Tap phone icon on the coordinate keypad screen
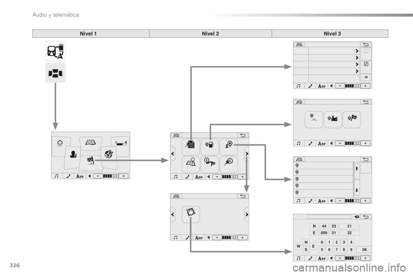The height and width of the screenshot is (275, 413). 310,258
